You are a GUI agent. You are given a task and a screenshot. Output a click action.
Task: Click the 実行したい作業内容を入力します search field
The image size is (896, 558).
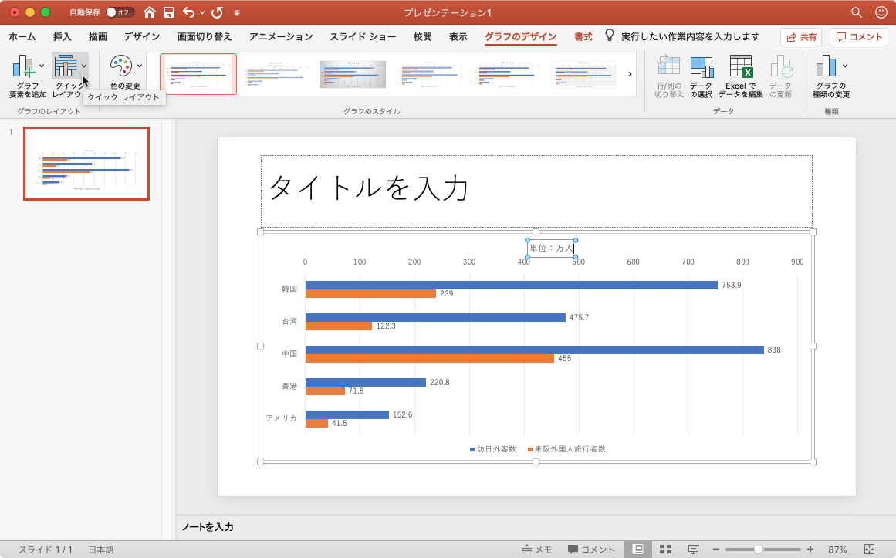tap(690, 36)
